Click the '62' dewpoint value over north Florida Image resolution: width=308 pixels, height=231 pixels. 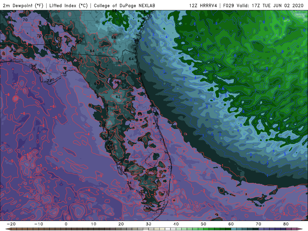[118, 97]
